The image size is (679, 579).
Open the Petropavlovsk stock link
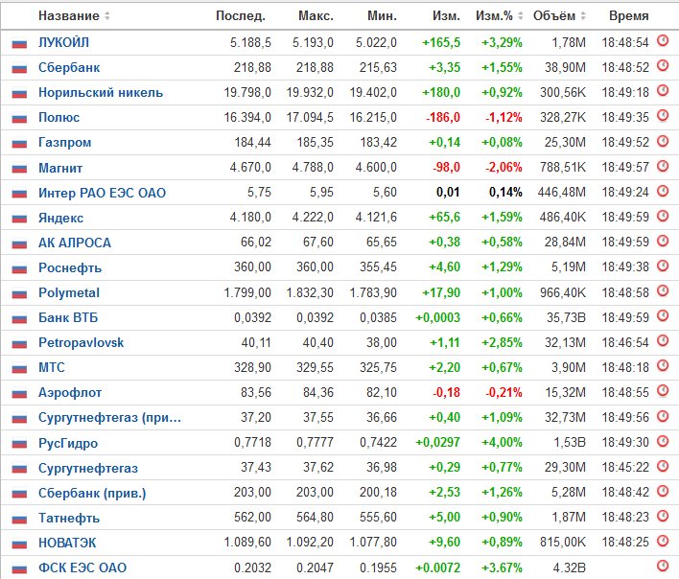click(x=81, y=343)
